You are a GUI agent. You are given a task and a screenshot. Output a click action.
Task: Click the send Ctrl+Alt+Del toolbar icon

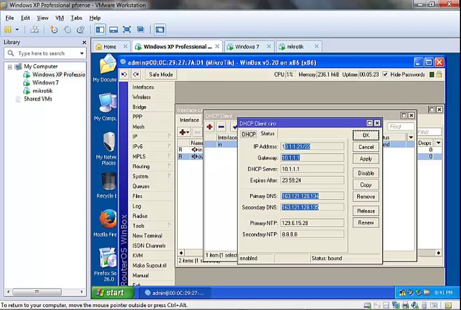[34, 29]
